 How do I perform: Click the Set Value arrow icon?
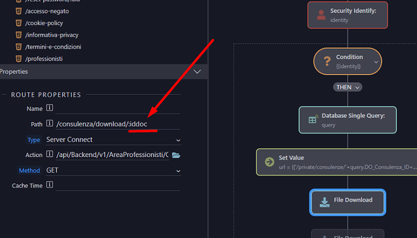pyautogui.click(x=270, y=162)
